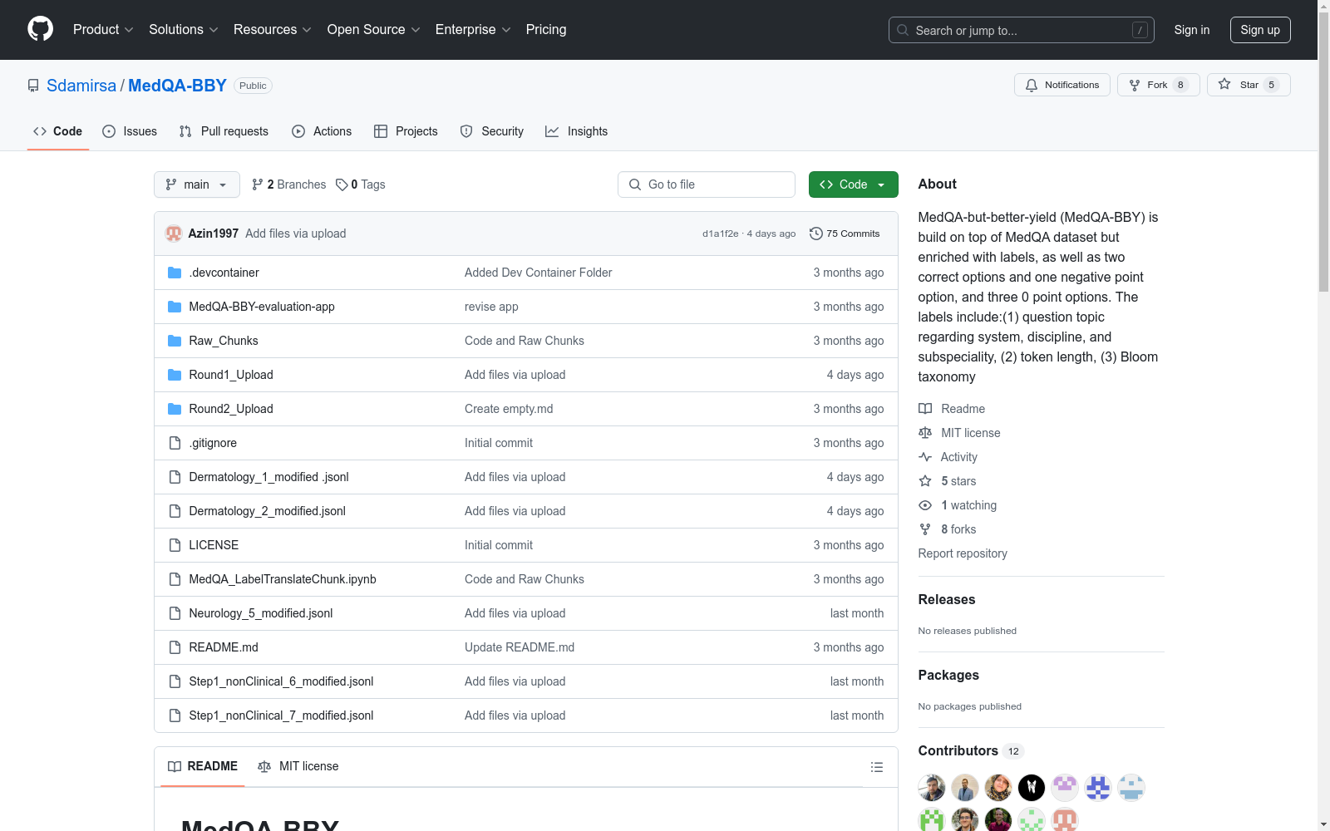This screenshot has width=1330, height=831.
Task: Select the README tab above the readme
Action: [x=203, y=766]
